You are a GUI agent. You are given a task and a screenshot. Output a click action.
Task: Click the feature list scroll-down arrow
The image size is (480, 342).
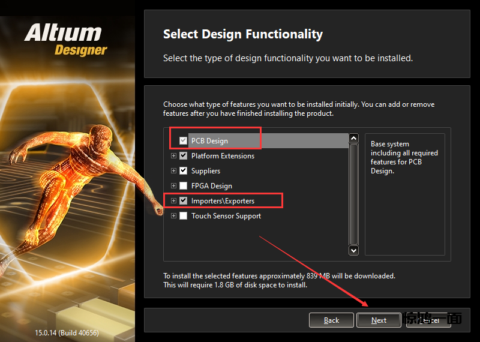click(x=353, y=250)
